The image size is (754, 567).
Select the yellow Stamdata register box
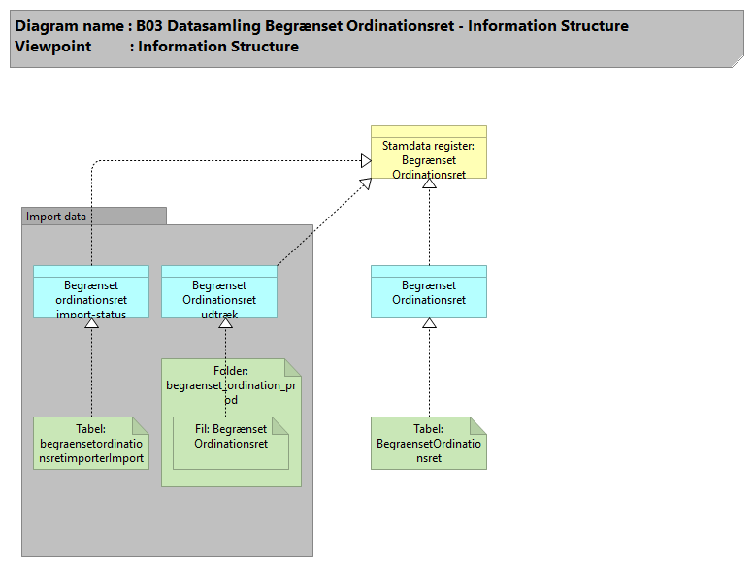click(428, 158)
